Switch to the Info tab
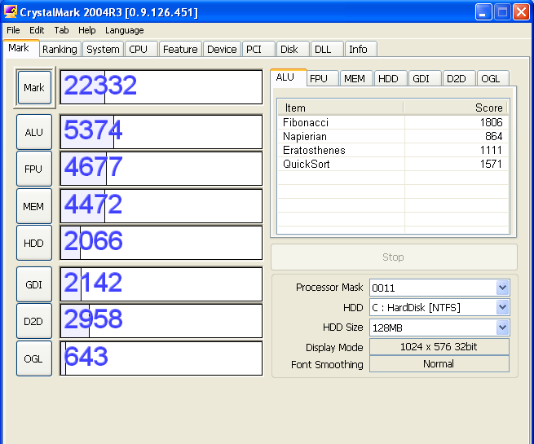 pos(360,50)
